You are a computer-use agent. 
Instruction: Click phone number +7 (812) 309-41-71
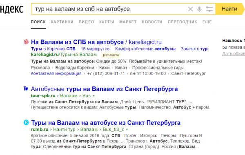106,73
